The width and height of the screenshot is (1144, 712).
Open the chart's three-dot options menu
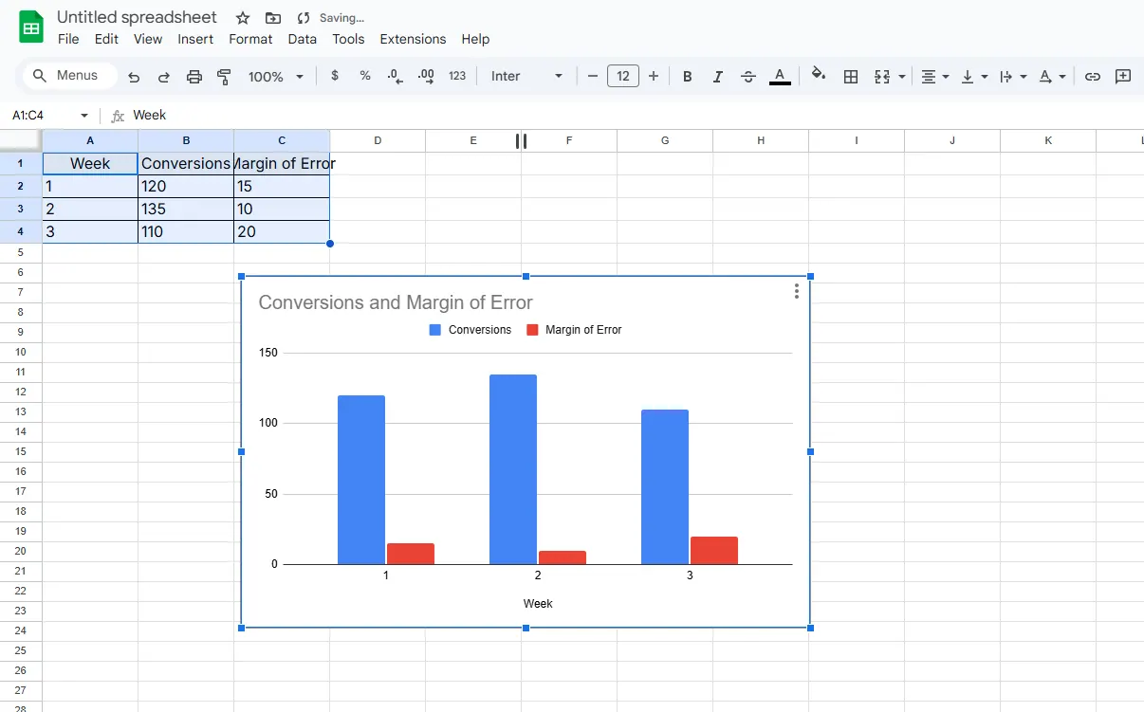797,291
